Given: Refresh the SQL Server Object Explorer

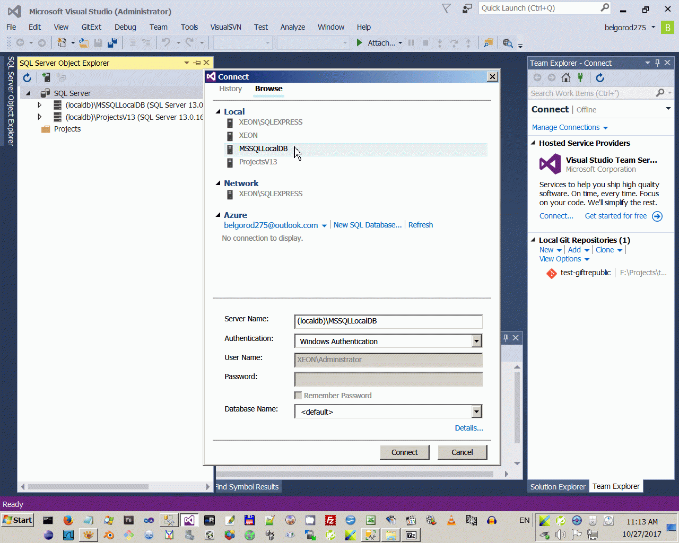Looking at the screenshot, I should pyautogui.click(x=27, y=78).
